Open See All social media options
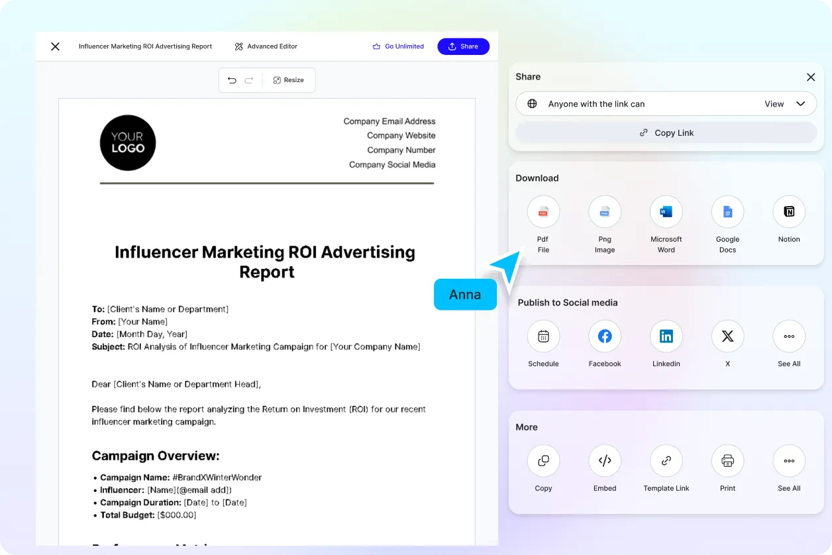This screenshot has width=832, height=555. 788,337
